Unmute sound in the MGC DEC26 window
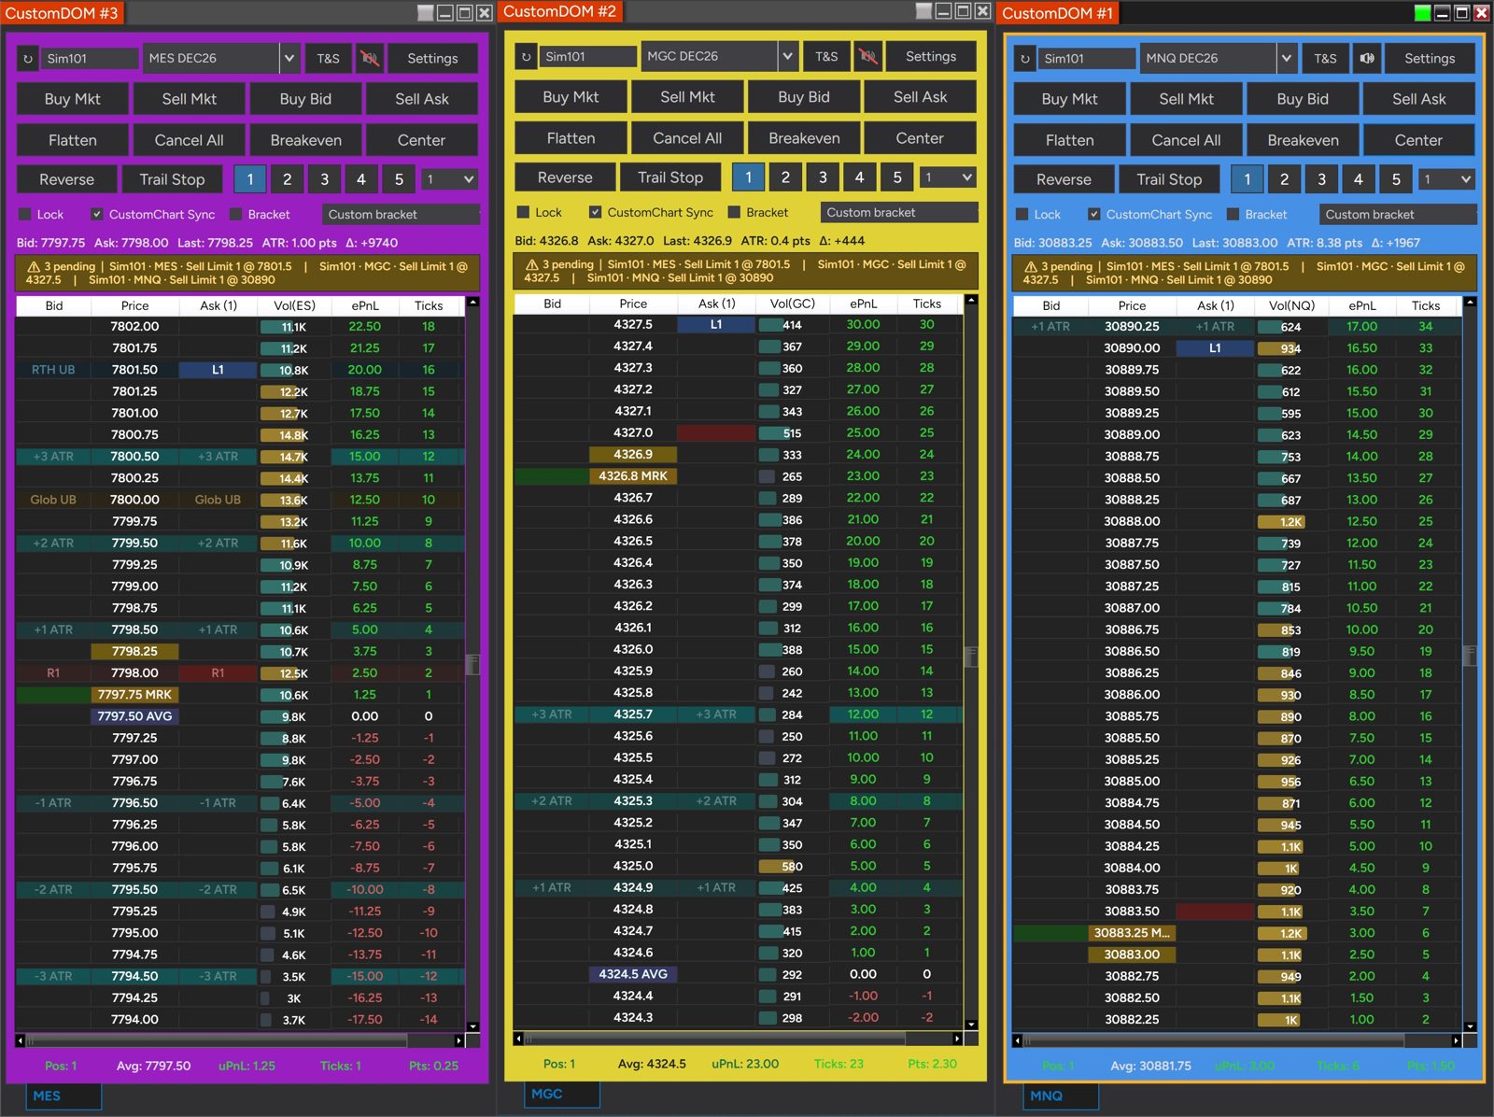The width and height of the screenshot is (1494, 1117). 868,57
